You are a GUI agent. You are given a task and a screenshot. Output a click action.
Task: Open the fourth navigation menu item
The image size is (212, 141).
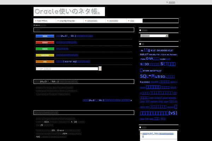click(x=116, y=21)
